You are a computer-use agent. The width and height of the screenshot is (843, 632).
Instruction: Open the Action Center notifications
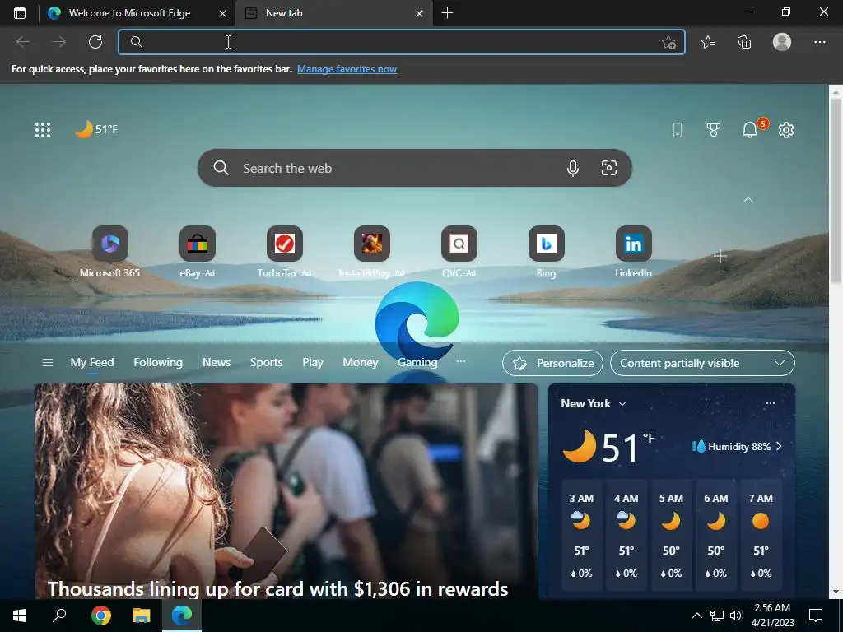[x=816, y=616]
